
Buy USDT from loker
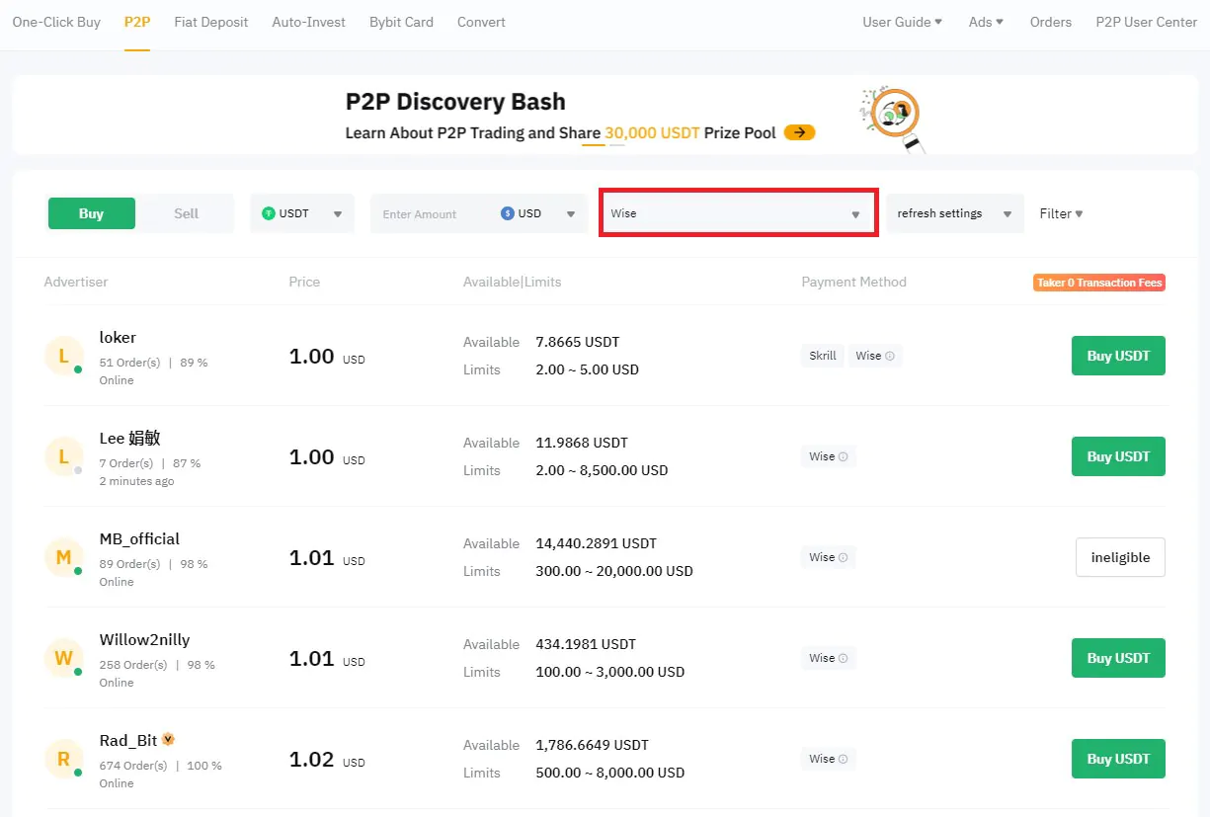(x=1118, y=356)
